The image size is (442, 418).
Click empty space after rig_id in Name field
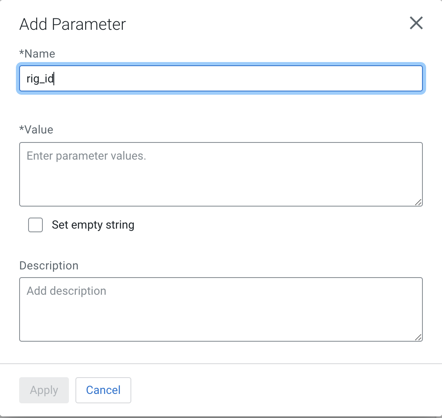[x=237, y=78]
